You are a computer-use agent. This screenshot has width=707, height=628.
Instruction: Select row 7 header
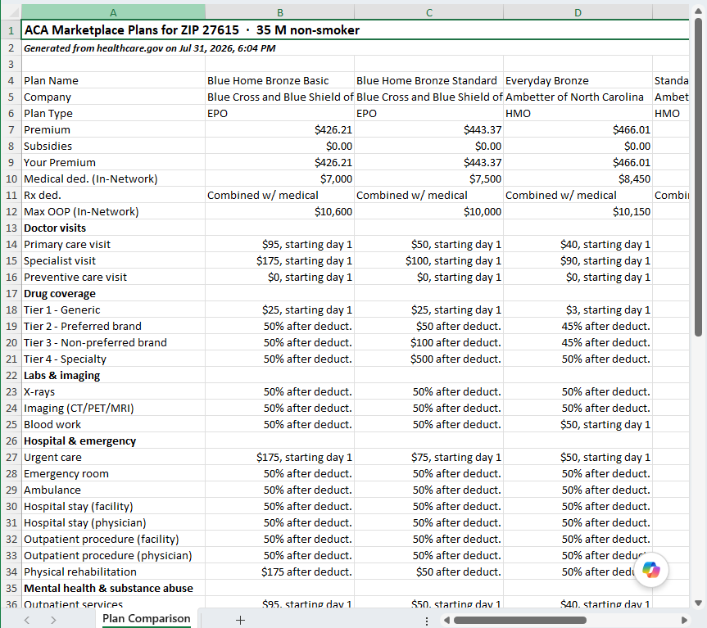pos(11,129)
